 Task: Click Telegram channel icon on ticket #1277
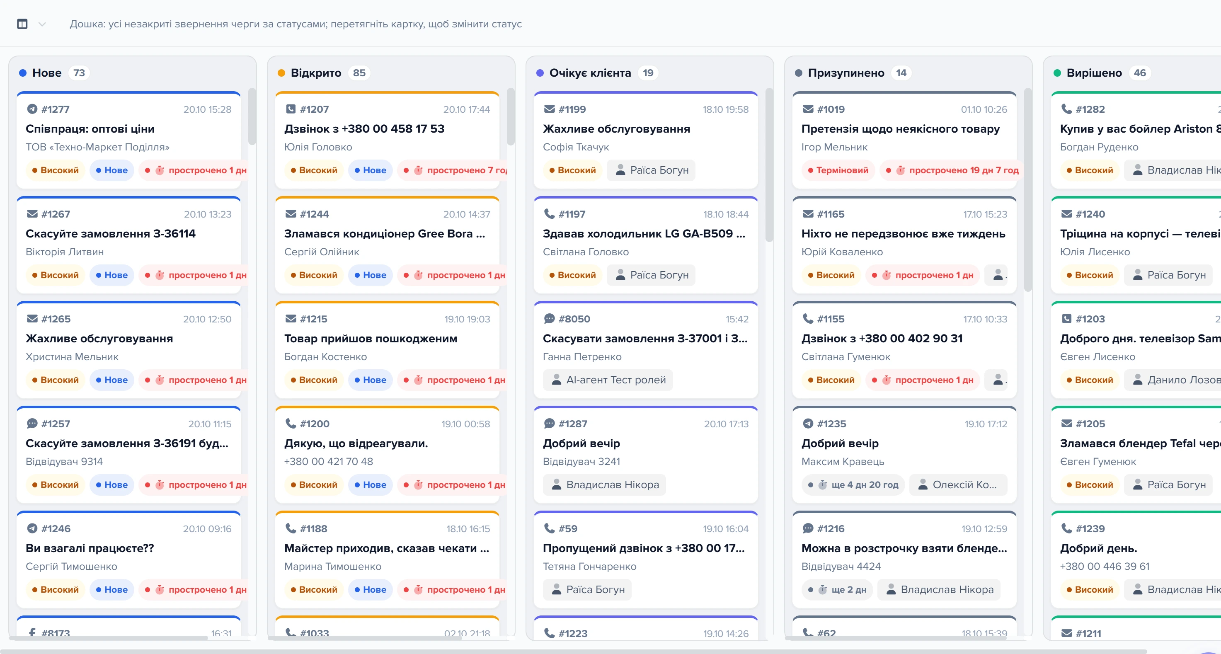point(32,109)
